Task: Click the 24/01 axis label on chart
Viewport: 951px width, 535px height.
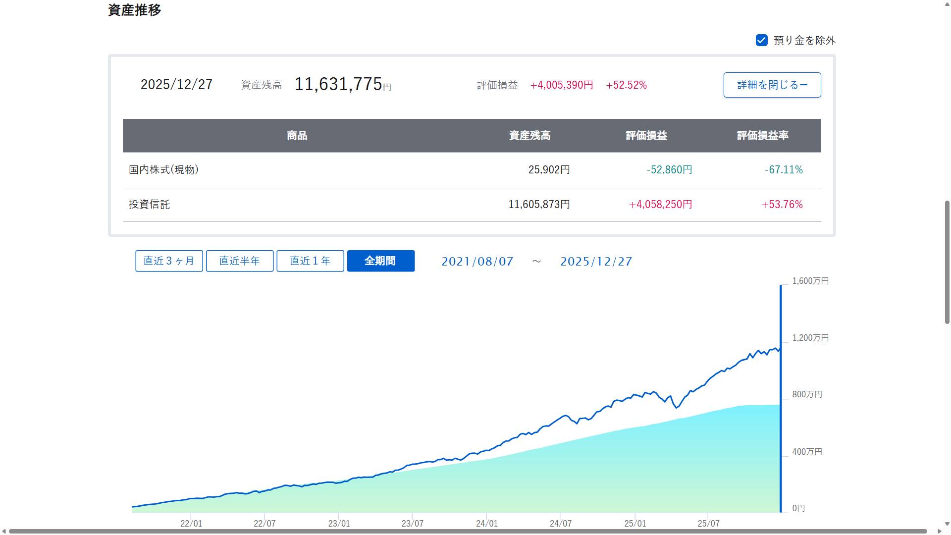Action: click(486, 524)
